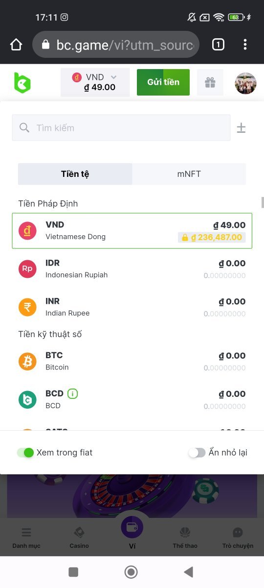This screenshot has height=588, width=264.
Task: Open browser tab switcher showing 1
Action: 218,45
